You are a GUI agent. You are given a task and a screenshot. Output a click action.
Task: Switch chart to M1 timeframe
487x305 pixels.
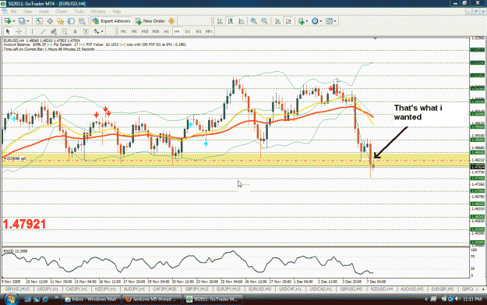click(123, 31)
